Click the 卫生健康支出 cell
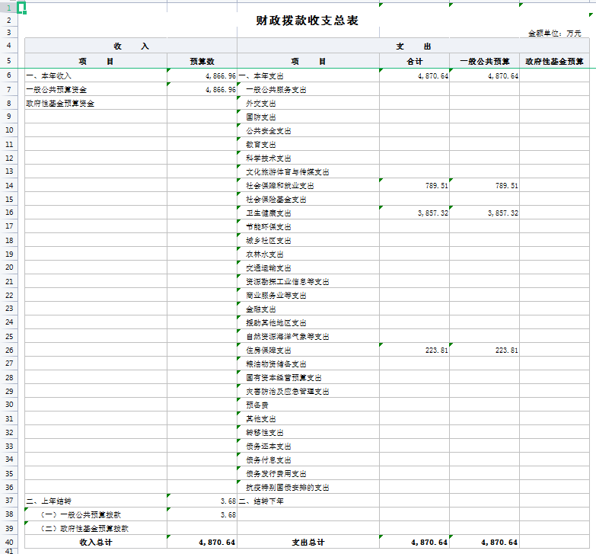596x554 pixels. point(268,213)
